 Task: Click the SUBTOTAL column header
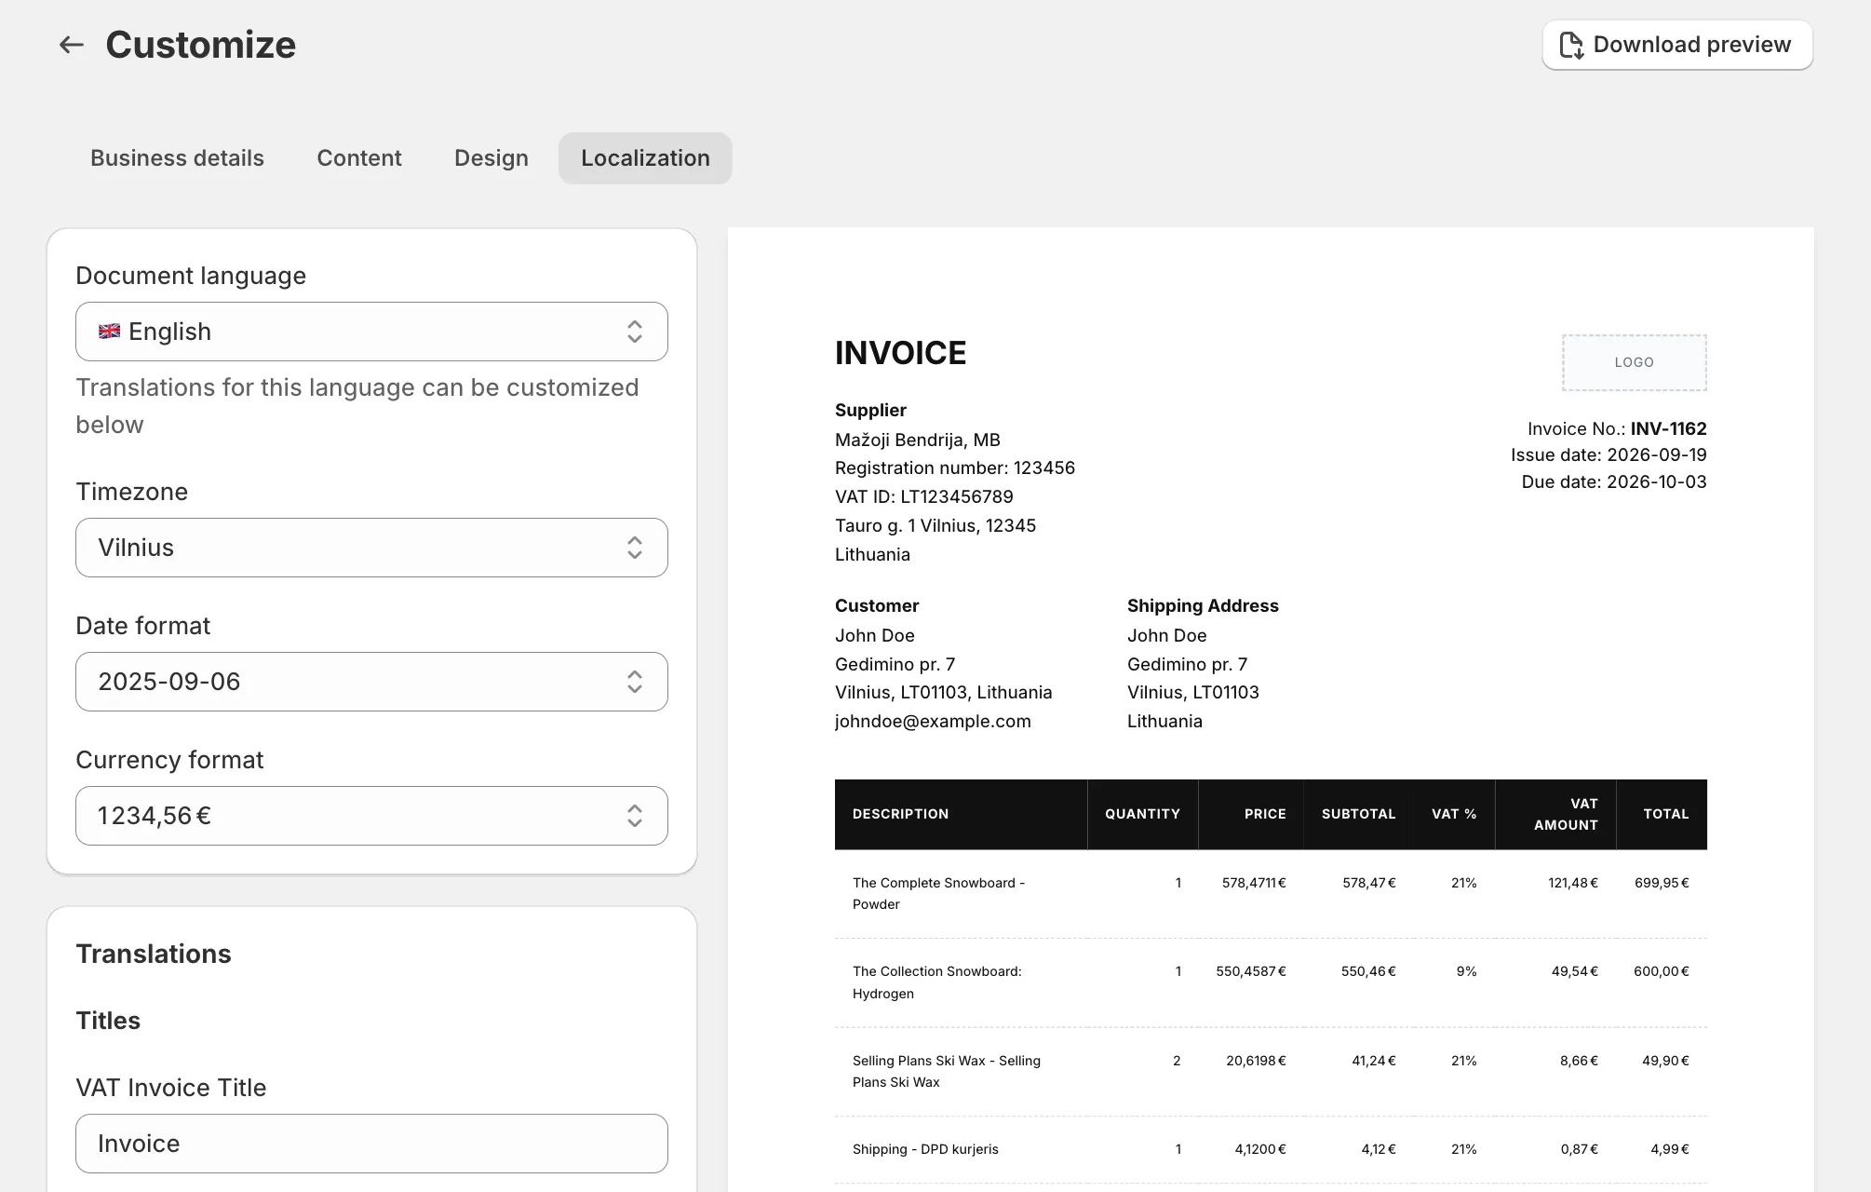click(x=1358, y=814)
